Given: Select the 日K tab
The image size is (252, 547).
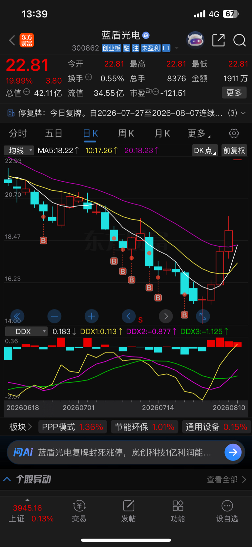Looking at the screenshot, I should (x=90, y=134).
